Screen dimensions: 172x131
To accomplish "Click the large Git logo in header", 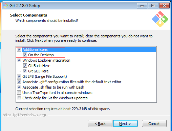I will [x=160, y=19].
